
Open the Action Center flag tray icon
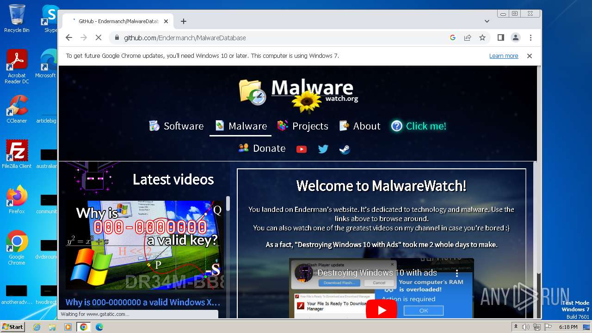pyautogui.click(x=547, y=327)
